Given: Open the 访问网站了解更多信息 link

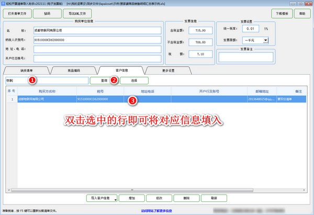Looking at the screenshot, I should [157, 210].
